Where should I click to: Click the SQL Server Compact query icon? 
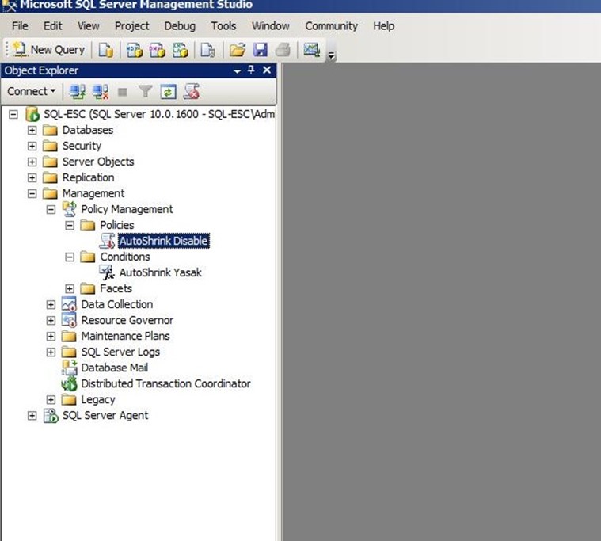(x=208, y=50)
